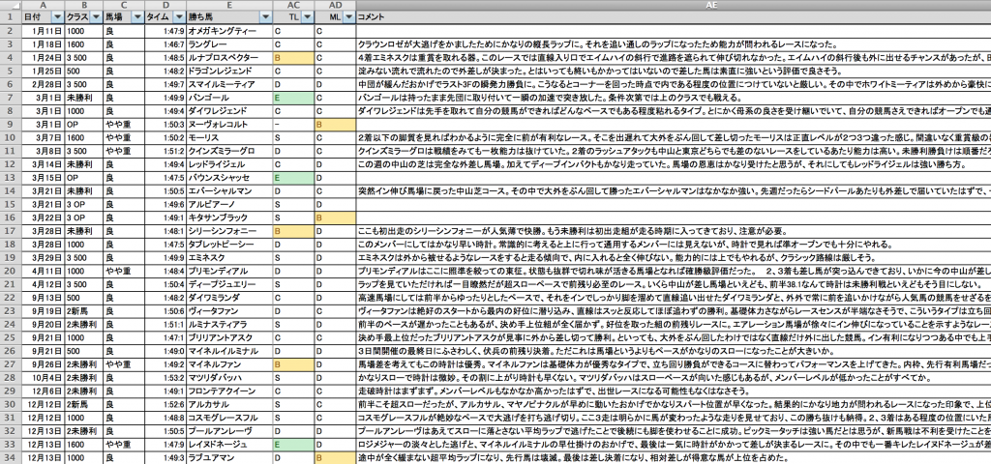Click green E cell in レイヌドネージュ row
Image resolution: width=991 pixels, height=464 pixels.
click(x=294, y=445)
